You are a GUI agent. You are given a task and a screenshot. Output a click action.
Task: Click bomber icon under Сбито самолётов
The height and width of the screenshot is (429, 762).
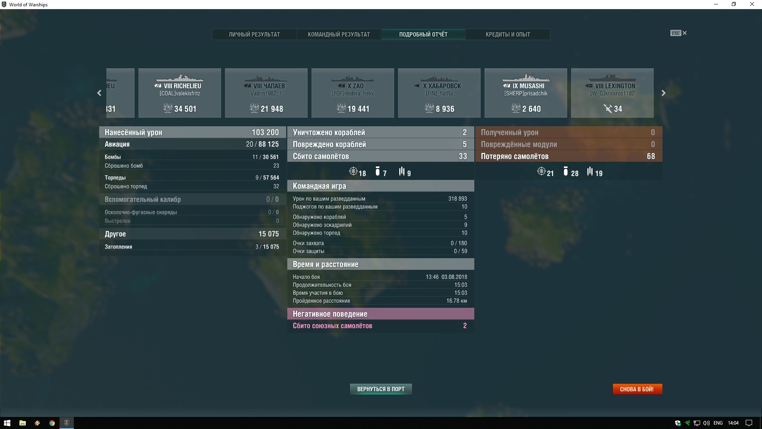point(377,172)
